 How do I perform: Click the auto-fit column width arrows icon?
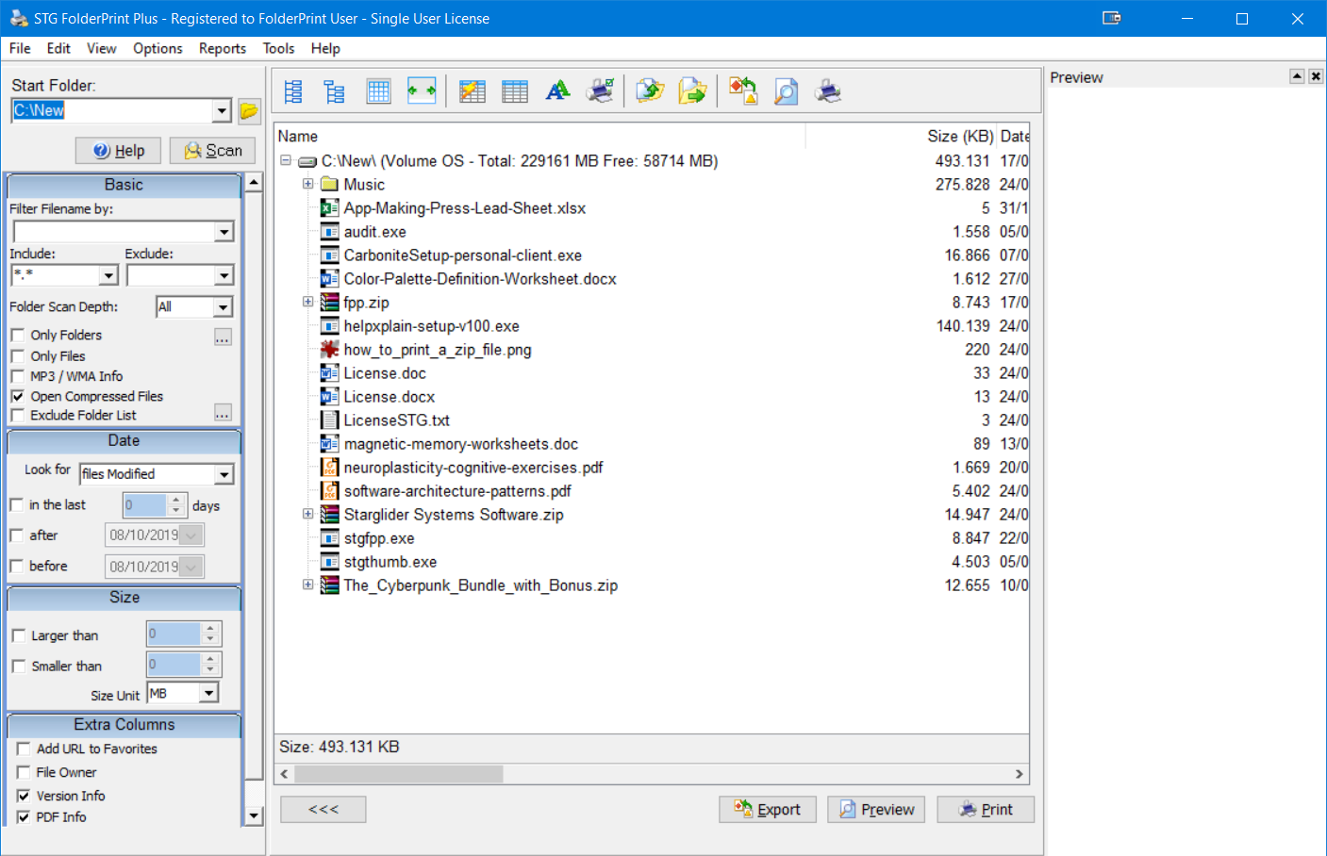(x=422, y=91)
